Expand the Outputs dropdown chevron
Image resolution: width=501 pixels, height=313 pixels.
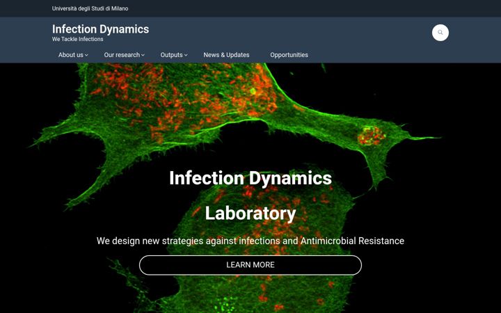(186, 55)
